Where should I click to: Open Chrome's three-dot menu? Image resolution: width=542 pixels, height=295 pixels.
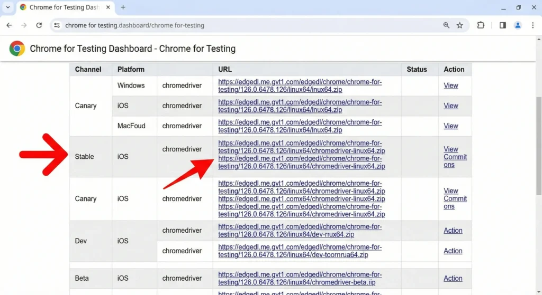coord(532,25)
